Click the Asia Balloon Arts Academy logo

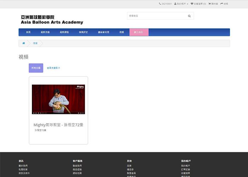tap(52, 20)
